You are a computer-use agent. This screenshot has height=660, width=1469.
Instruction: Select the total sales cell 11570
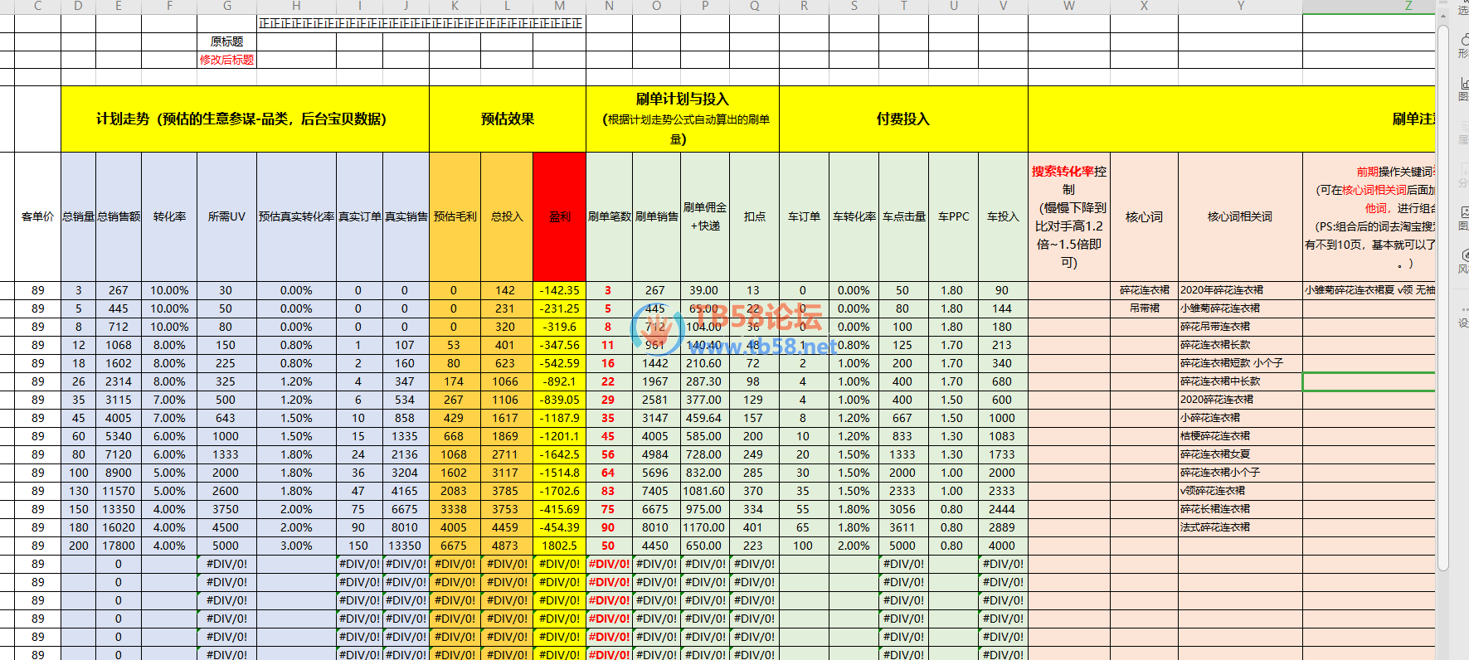tap(119, 491)
